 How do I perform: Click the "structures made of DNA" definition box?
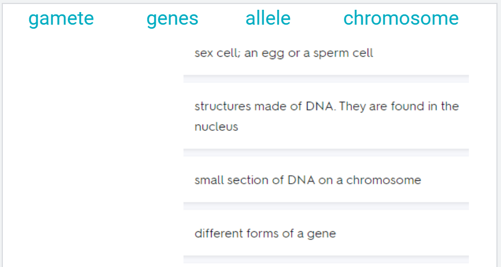[x=326, y=116]
